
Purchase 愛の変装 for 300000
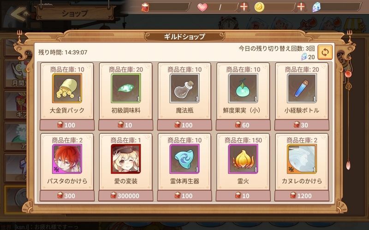coord(125,196)
